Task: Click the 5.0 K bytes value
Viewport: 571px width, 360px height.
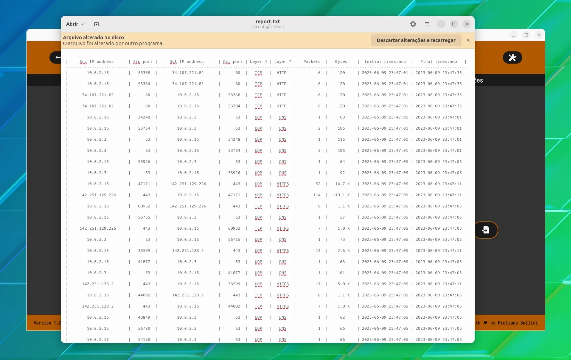Action: (x=344, y=284)
